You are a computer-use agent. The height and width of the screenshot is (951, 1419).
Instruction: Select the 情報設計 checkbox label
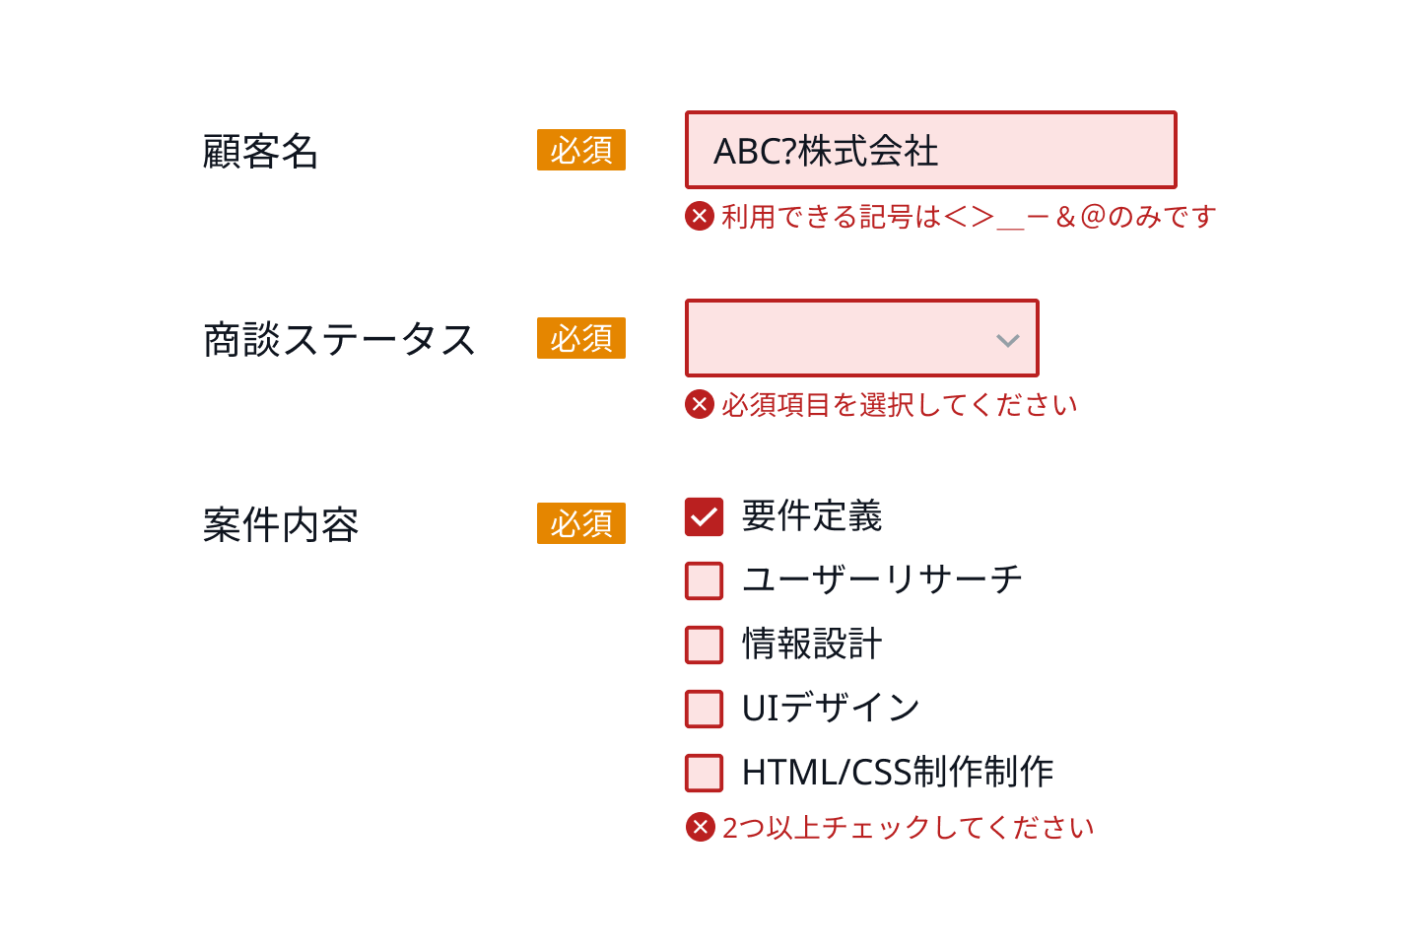(811, 644)
